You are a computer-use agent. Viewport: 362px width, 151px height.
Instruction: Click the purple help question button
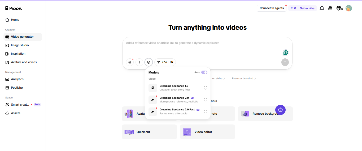[280, 110]
